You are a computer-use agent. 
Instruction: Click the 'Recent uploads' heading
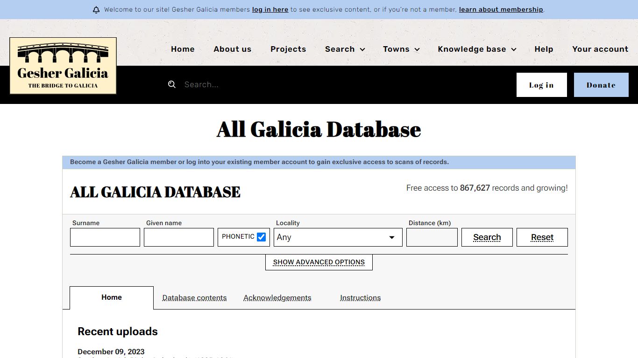(x=118, y=331)
